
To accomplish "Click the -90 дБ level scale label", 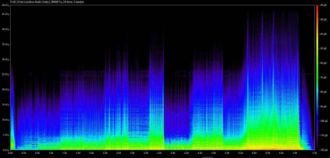I will (x=323, y=106).
